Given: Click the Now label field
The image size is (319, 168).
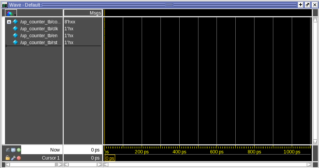Looking at the screenshot, I should 42,150.
